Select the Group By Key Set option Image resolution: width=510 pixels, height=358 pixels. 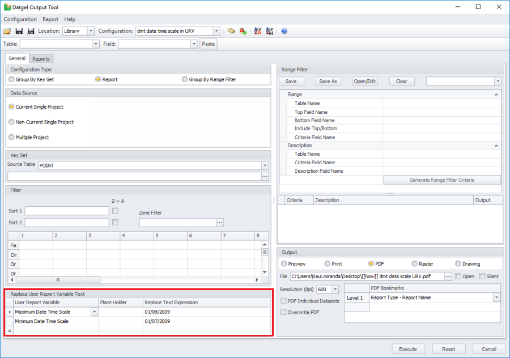(11, 80)
